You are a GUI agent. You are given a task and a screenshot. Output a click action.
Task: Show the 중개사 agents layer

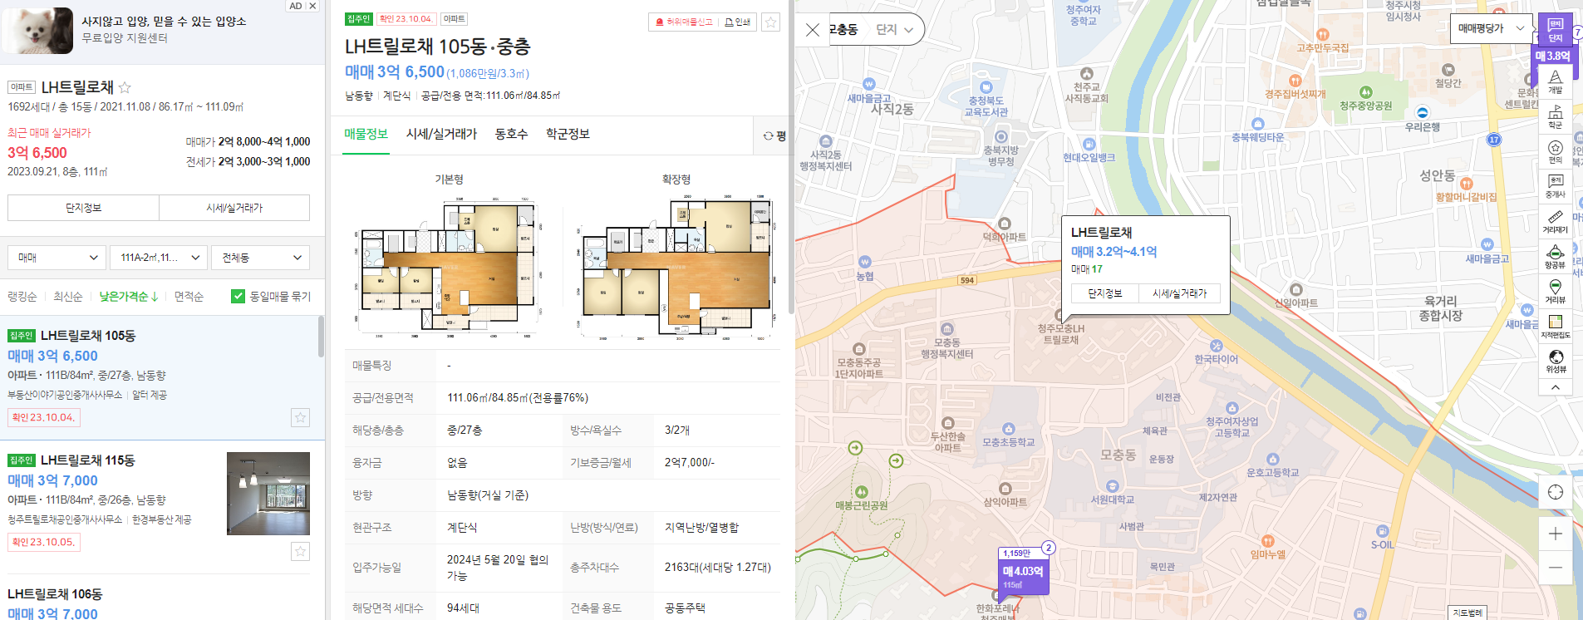[x=1555, y=186]
